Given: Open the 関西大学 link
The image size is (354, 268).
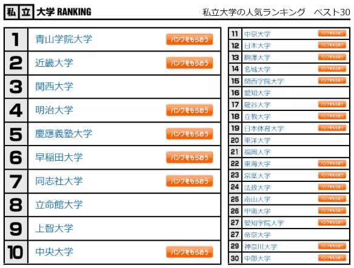Looking at the screenshot, I should (54, 87).
